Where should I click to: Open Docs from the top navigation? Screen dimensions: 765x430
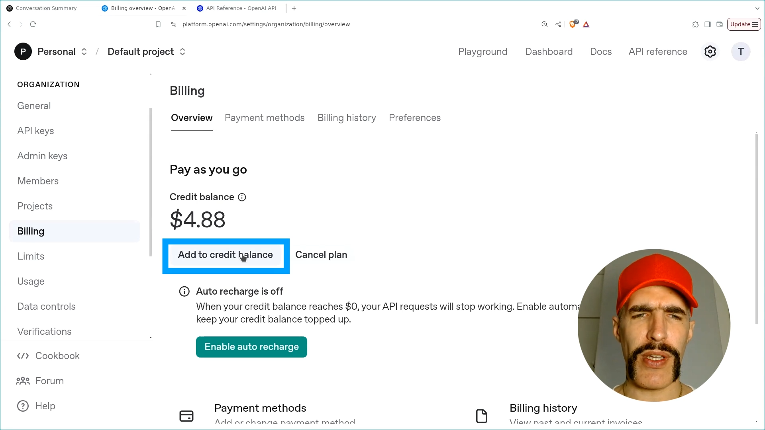coord(601,52)
